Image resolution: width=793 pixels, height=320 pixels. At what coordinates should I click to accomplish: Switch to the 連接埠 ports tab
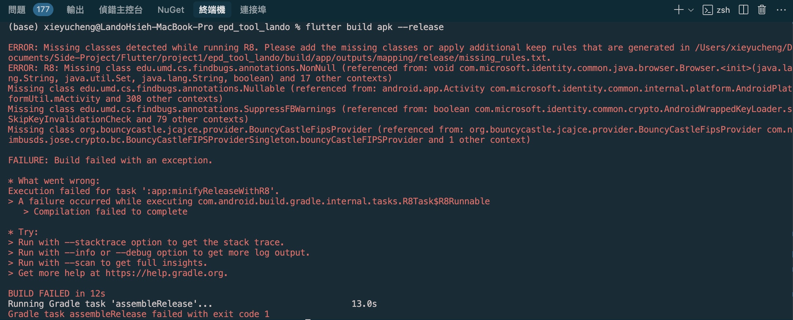point(253,10)
